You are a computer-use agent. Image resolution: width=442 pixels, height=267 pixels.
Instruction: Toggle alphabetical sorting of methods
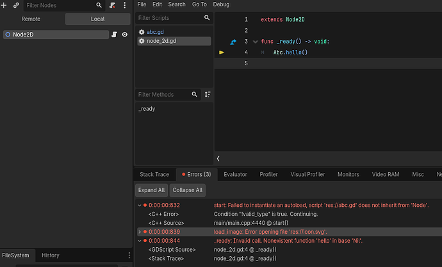click(208, 94)
